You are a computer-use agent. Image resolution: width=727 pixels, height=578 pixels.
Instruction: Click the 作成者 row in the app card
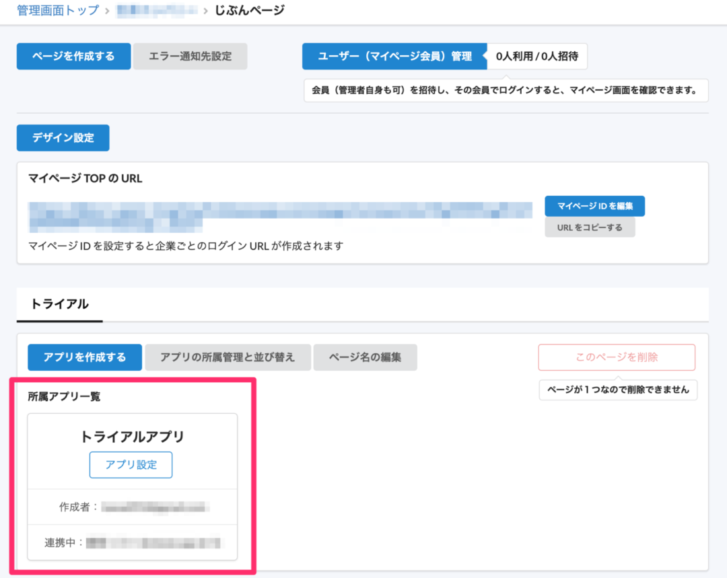132,507
